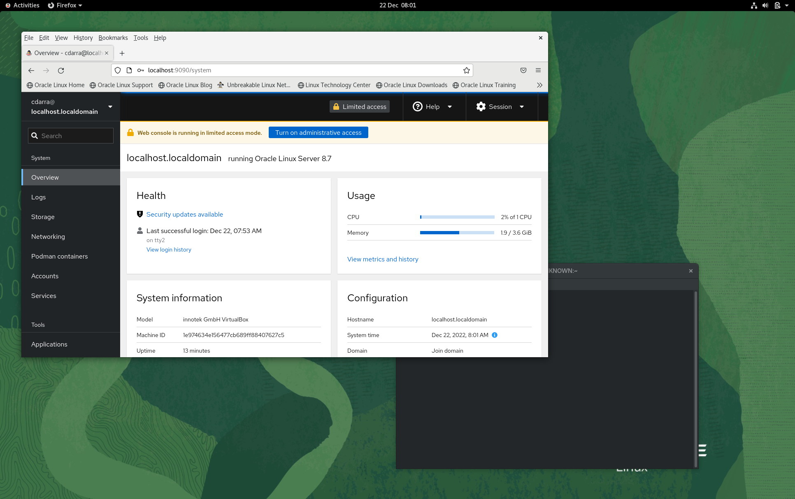
Task: Click the reload page icon
Action: point(61,70)
